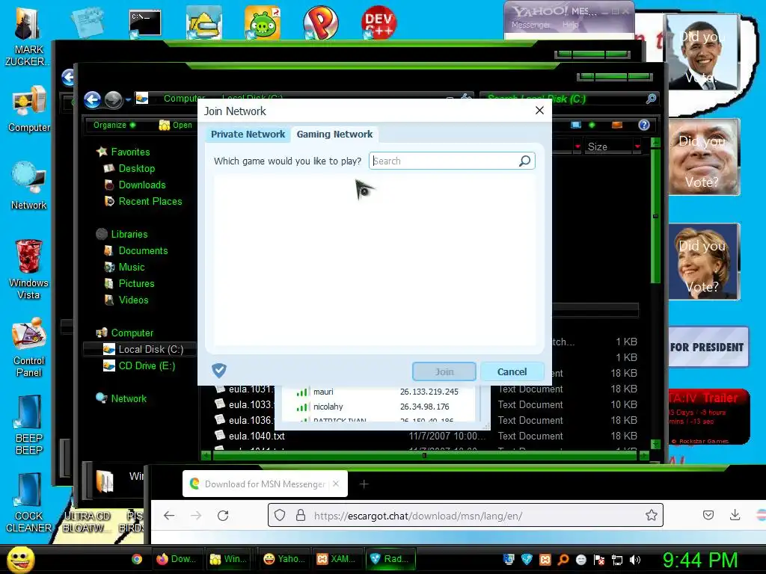Open Libraries in the navigation pane
Image resolution: width=766 pixels, height=574 pixels.
tap(129, 234)
